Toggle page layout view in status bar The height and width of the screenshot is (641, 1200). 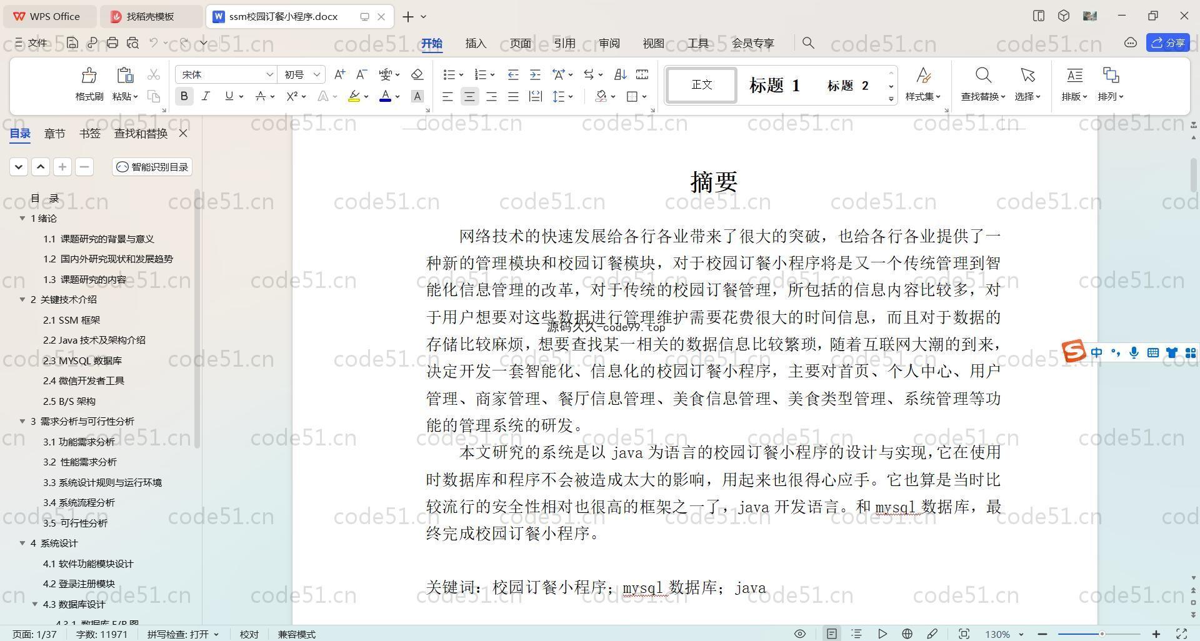click(x=831, y=634)
